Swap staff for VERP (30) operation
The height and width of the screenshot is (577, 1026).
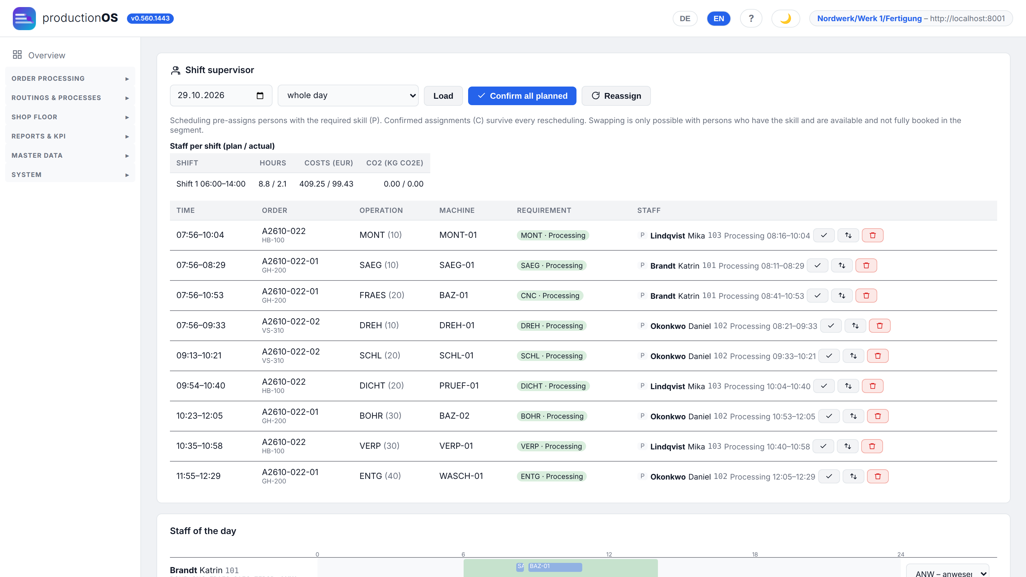(x=847, y=447)
